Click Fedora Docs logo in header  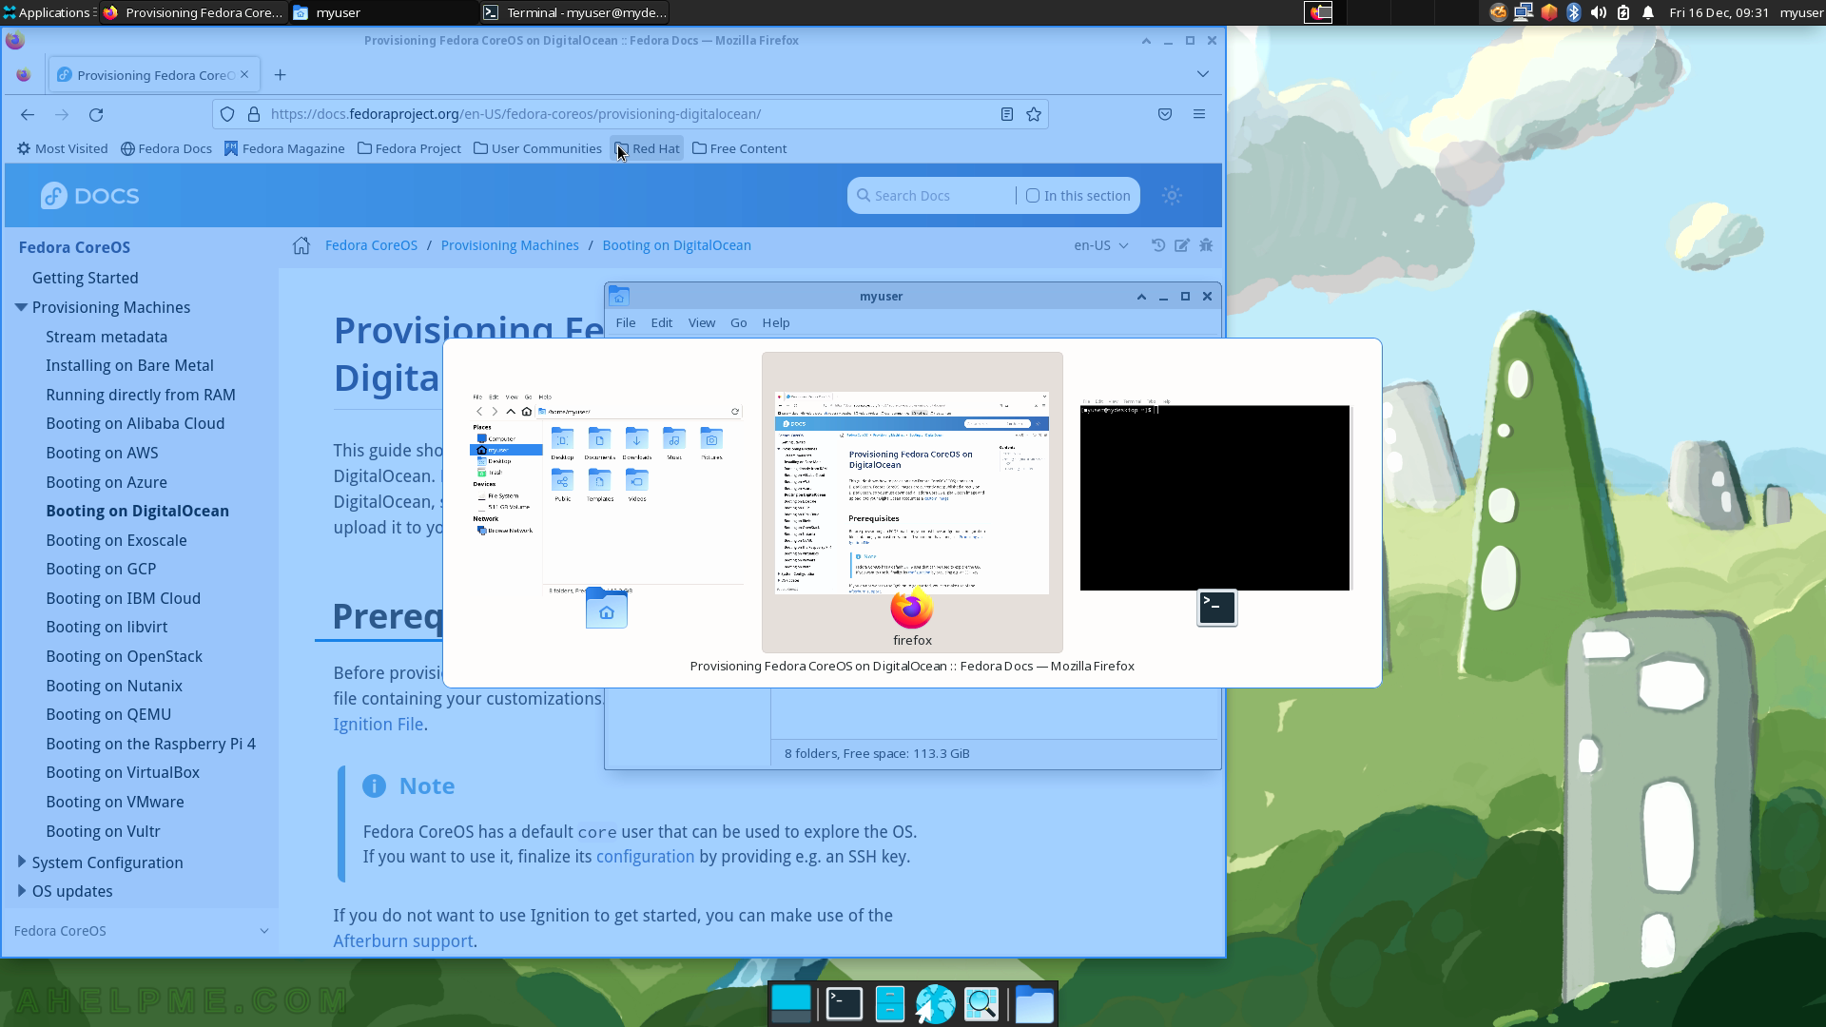tap(89, 196)
